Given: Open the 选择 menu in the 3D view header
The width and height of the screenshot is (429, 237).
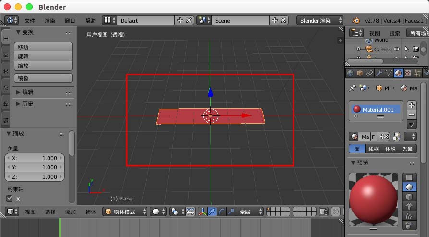Looking at the screenshot, I should click(50, 212).
